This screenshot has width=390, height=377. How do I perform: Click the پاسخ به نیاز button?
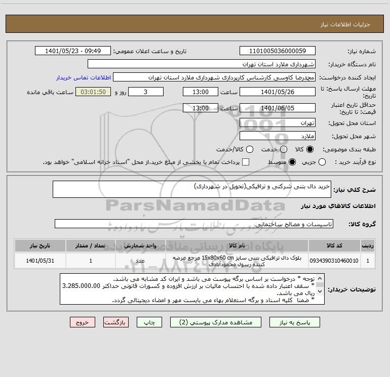[x=294, y=322]
